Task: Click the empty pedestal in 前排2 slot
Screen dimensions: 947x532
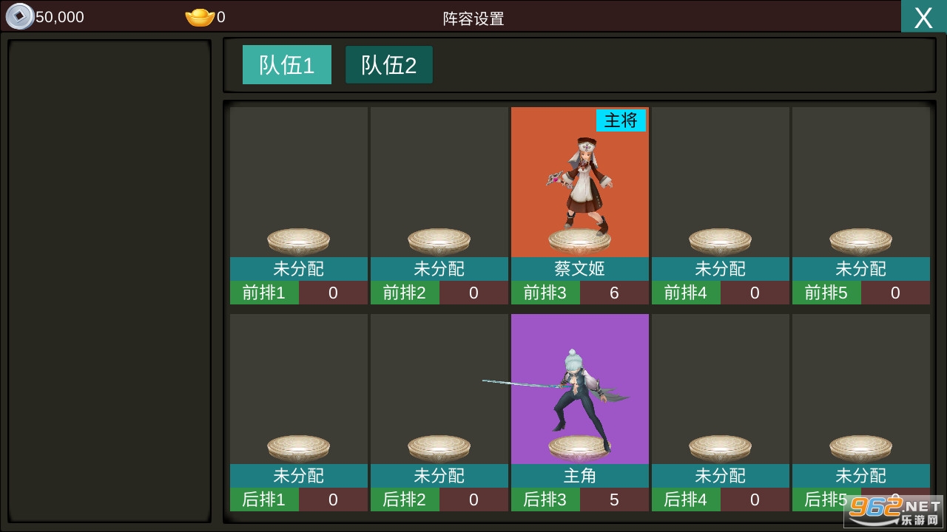Action: [439, 241]
